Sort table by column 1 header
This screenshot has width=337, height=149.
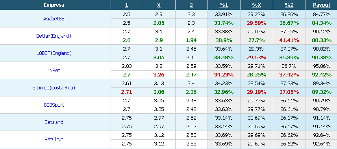tap(127, 5)
